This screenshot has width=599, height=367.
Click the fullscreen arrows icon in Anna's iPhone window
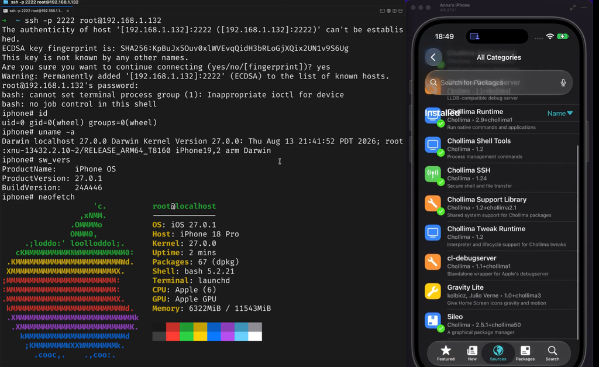pyautogui.click(x=573, y=8)
